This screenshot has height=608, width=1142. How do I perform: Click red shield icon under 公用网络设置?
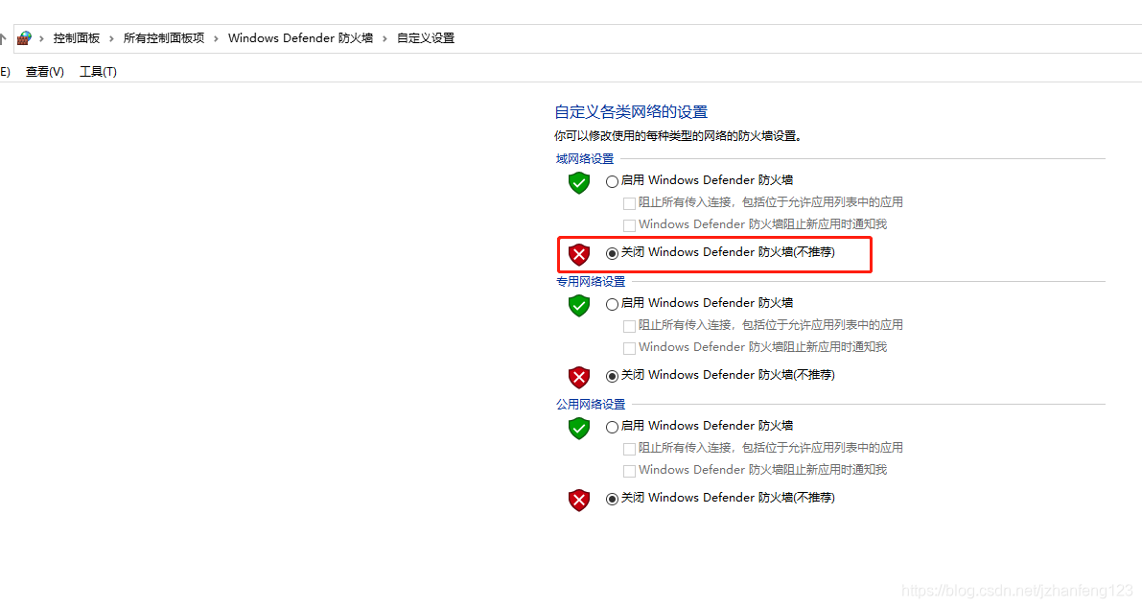579,501
